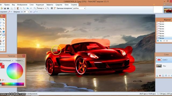Click the highlighted Ластик history entry
Viewport: 172px width, 96px height.
click(164, 38)
